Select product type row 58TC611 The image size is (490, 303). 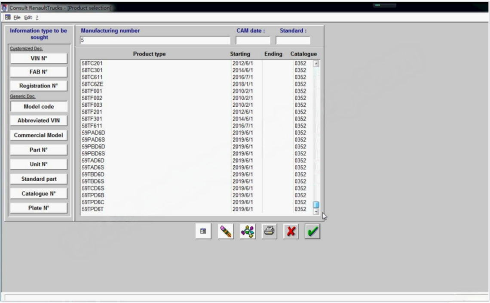click(x=197, y=77)
